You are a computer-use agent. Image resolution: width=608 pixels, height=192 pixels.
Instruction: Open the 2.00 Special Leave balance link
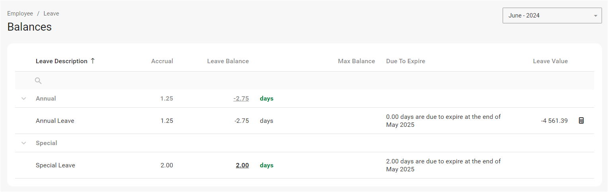(242, 165)
